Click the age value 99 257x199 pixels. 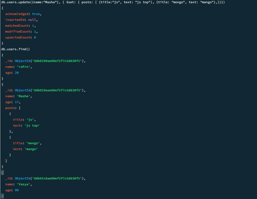click(17, 190)
